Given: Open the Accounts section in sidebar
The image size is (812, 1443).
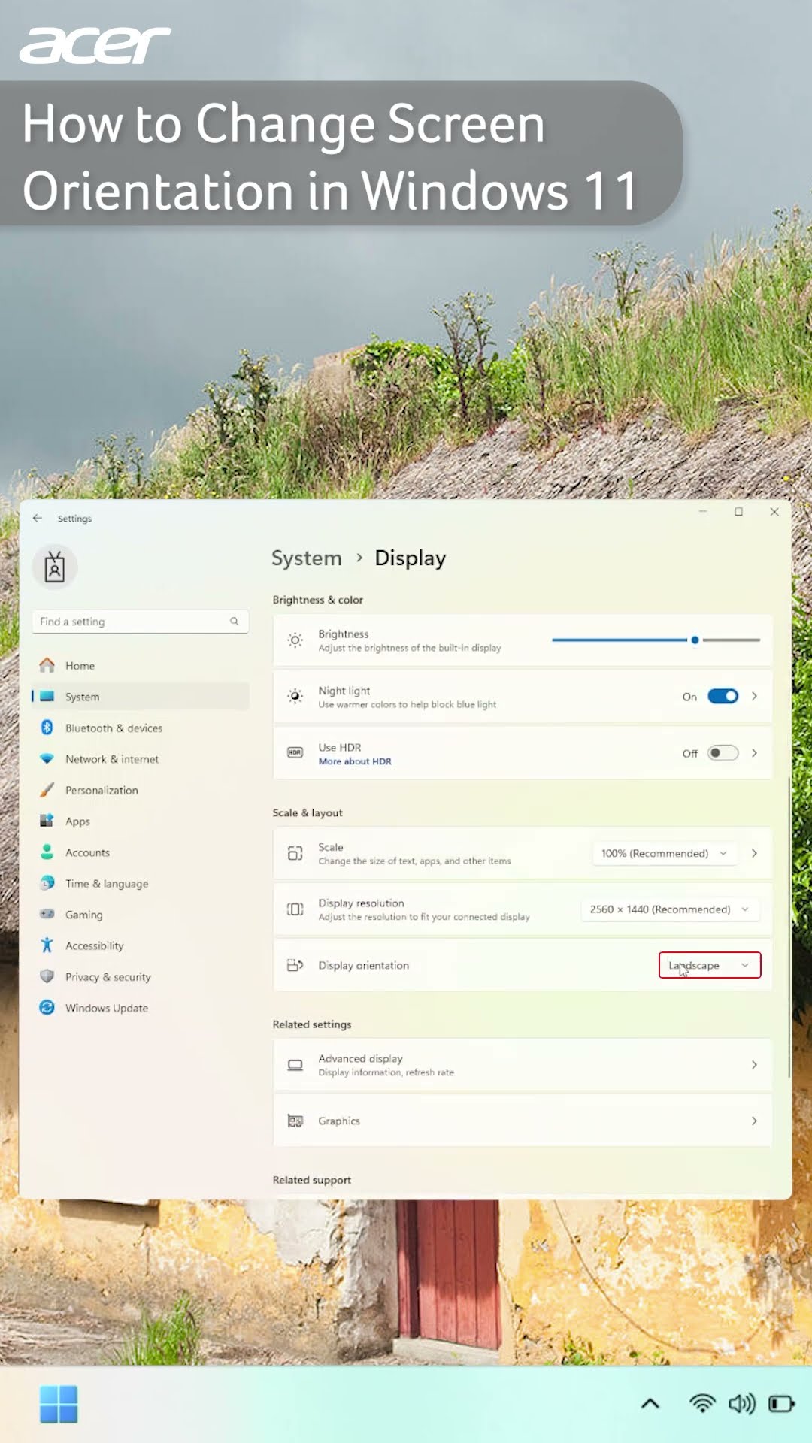Looking at the screenshot, I should 141,852.
